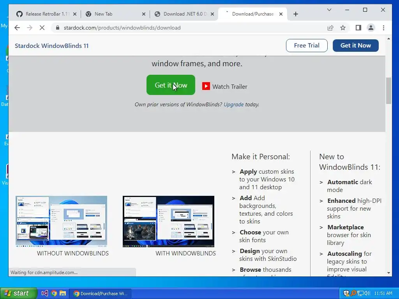Close the New Tab tab
Screen dimensions: 399x299
144,14
